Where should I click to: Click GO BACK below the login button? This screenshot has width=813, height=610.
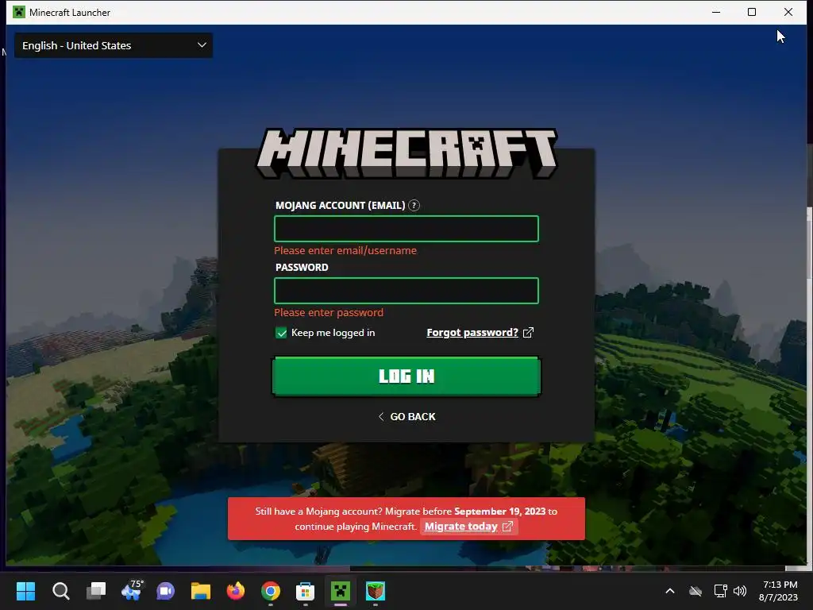click(x=406, y=416)
